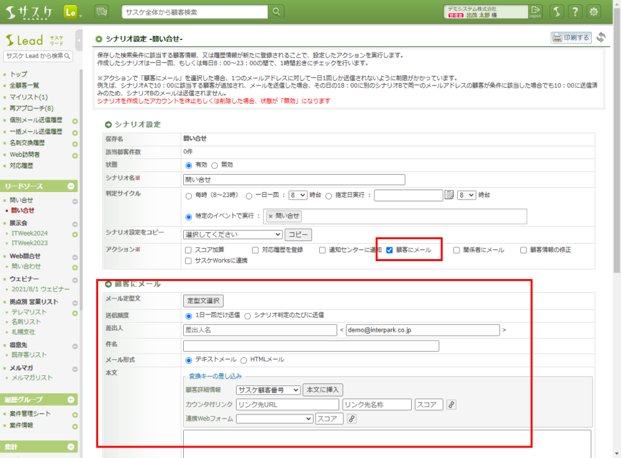The width and height of the screenshot is (621, 458).
Task: Click the search magnifier icon in header
Action: 276,12
